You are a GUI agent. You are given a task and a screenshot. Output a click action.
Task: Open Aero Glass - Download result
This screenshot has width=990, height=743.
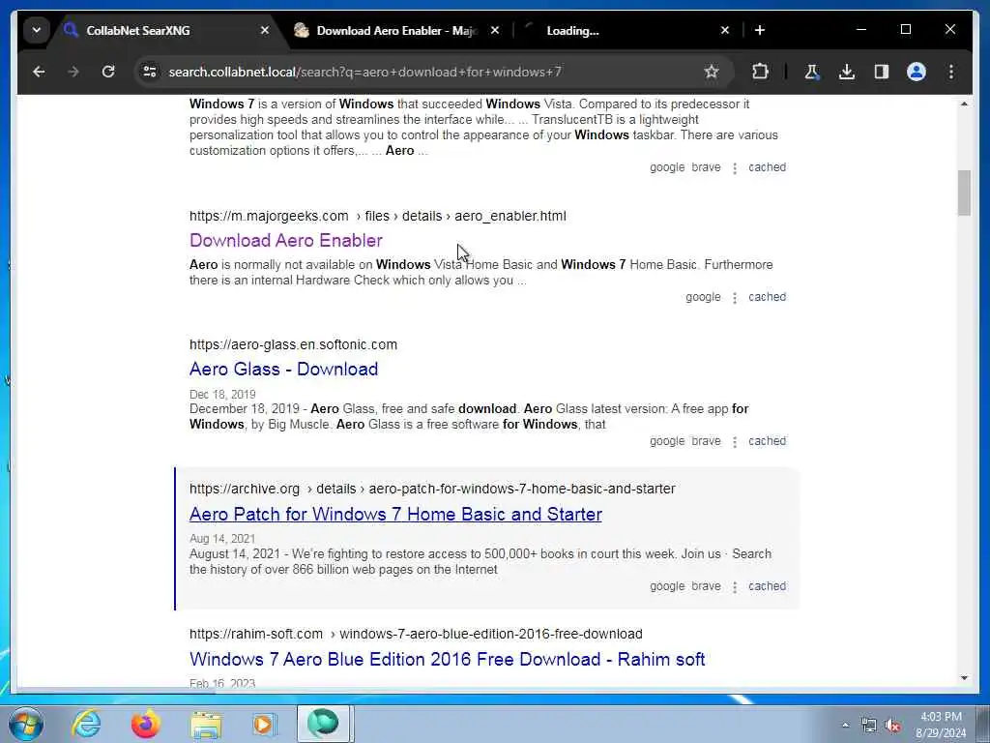[283, 369]
